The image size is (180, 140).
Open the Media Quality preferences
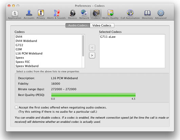(x=110, y=15)
